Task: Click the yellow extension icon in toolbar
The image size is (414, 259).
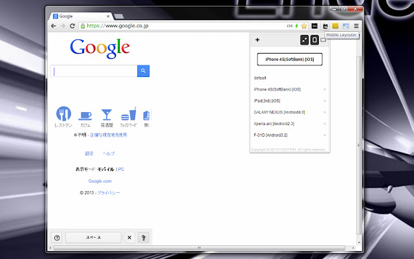Action: (x=335, y=26)
